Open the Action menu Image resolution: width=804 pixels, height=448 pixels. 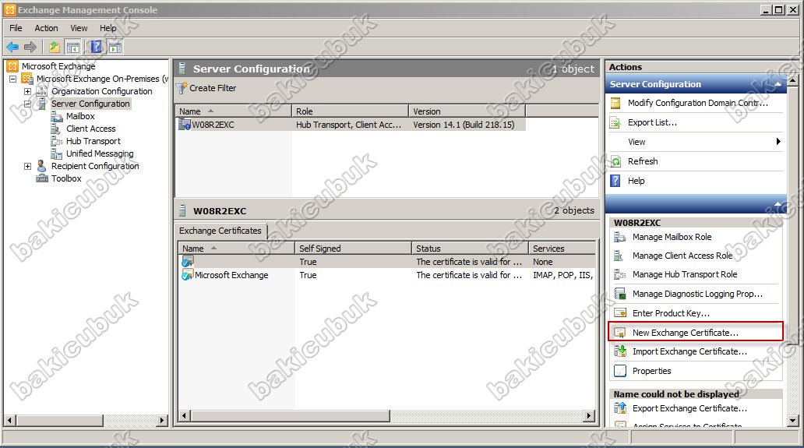coord(46,28)
